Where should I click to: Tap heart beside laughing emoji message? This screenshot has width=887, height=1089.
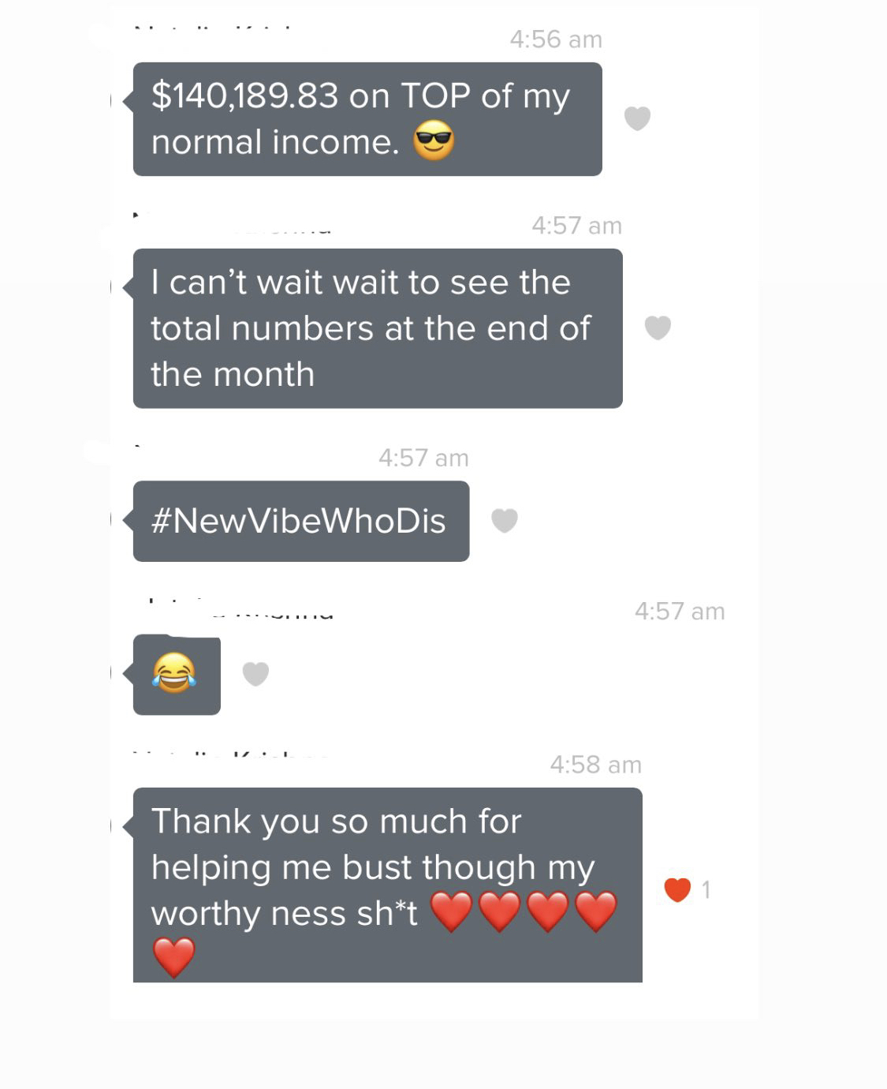pyautogui.click(x=255, y=674)
